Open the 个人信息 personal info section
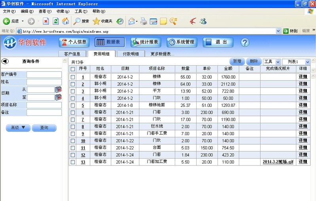 [x=75, y=42]
